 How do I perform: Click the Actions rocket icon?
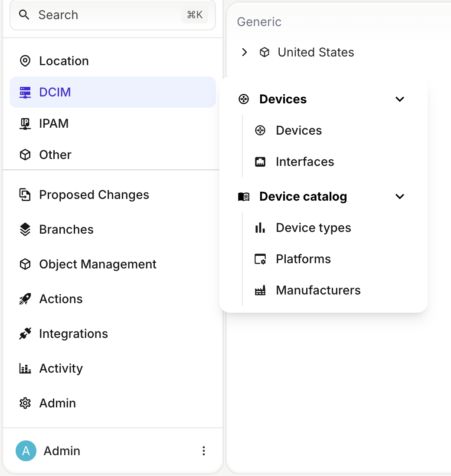tap(25, 299)
